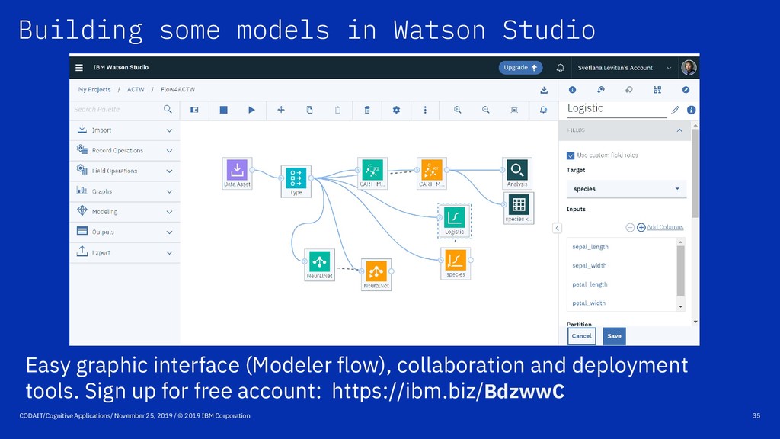Viewport: 780px width, 439px height.
Task: Run the flow with play button
Action: (x=251, y=110)
